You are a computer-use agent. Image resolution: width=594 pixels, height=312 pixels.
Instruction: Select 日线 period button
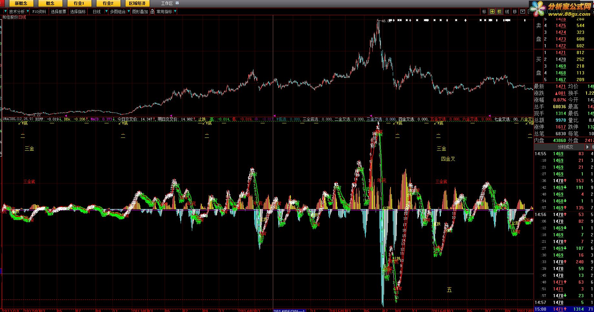(x=97, y=12)
